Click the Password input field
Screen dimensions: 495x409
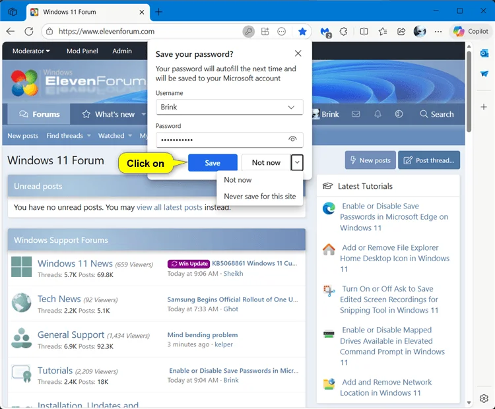pyautogui.click(x=230, y=139)
